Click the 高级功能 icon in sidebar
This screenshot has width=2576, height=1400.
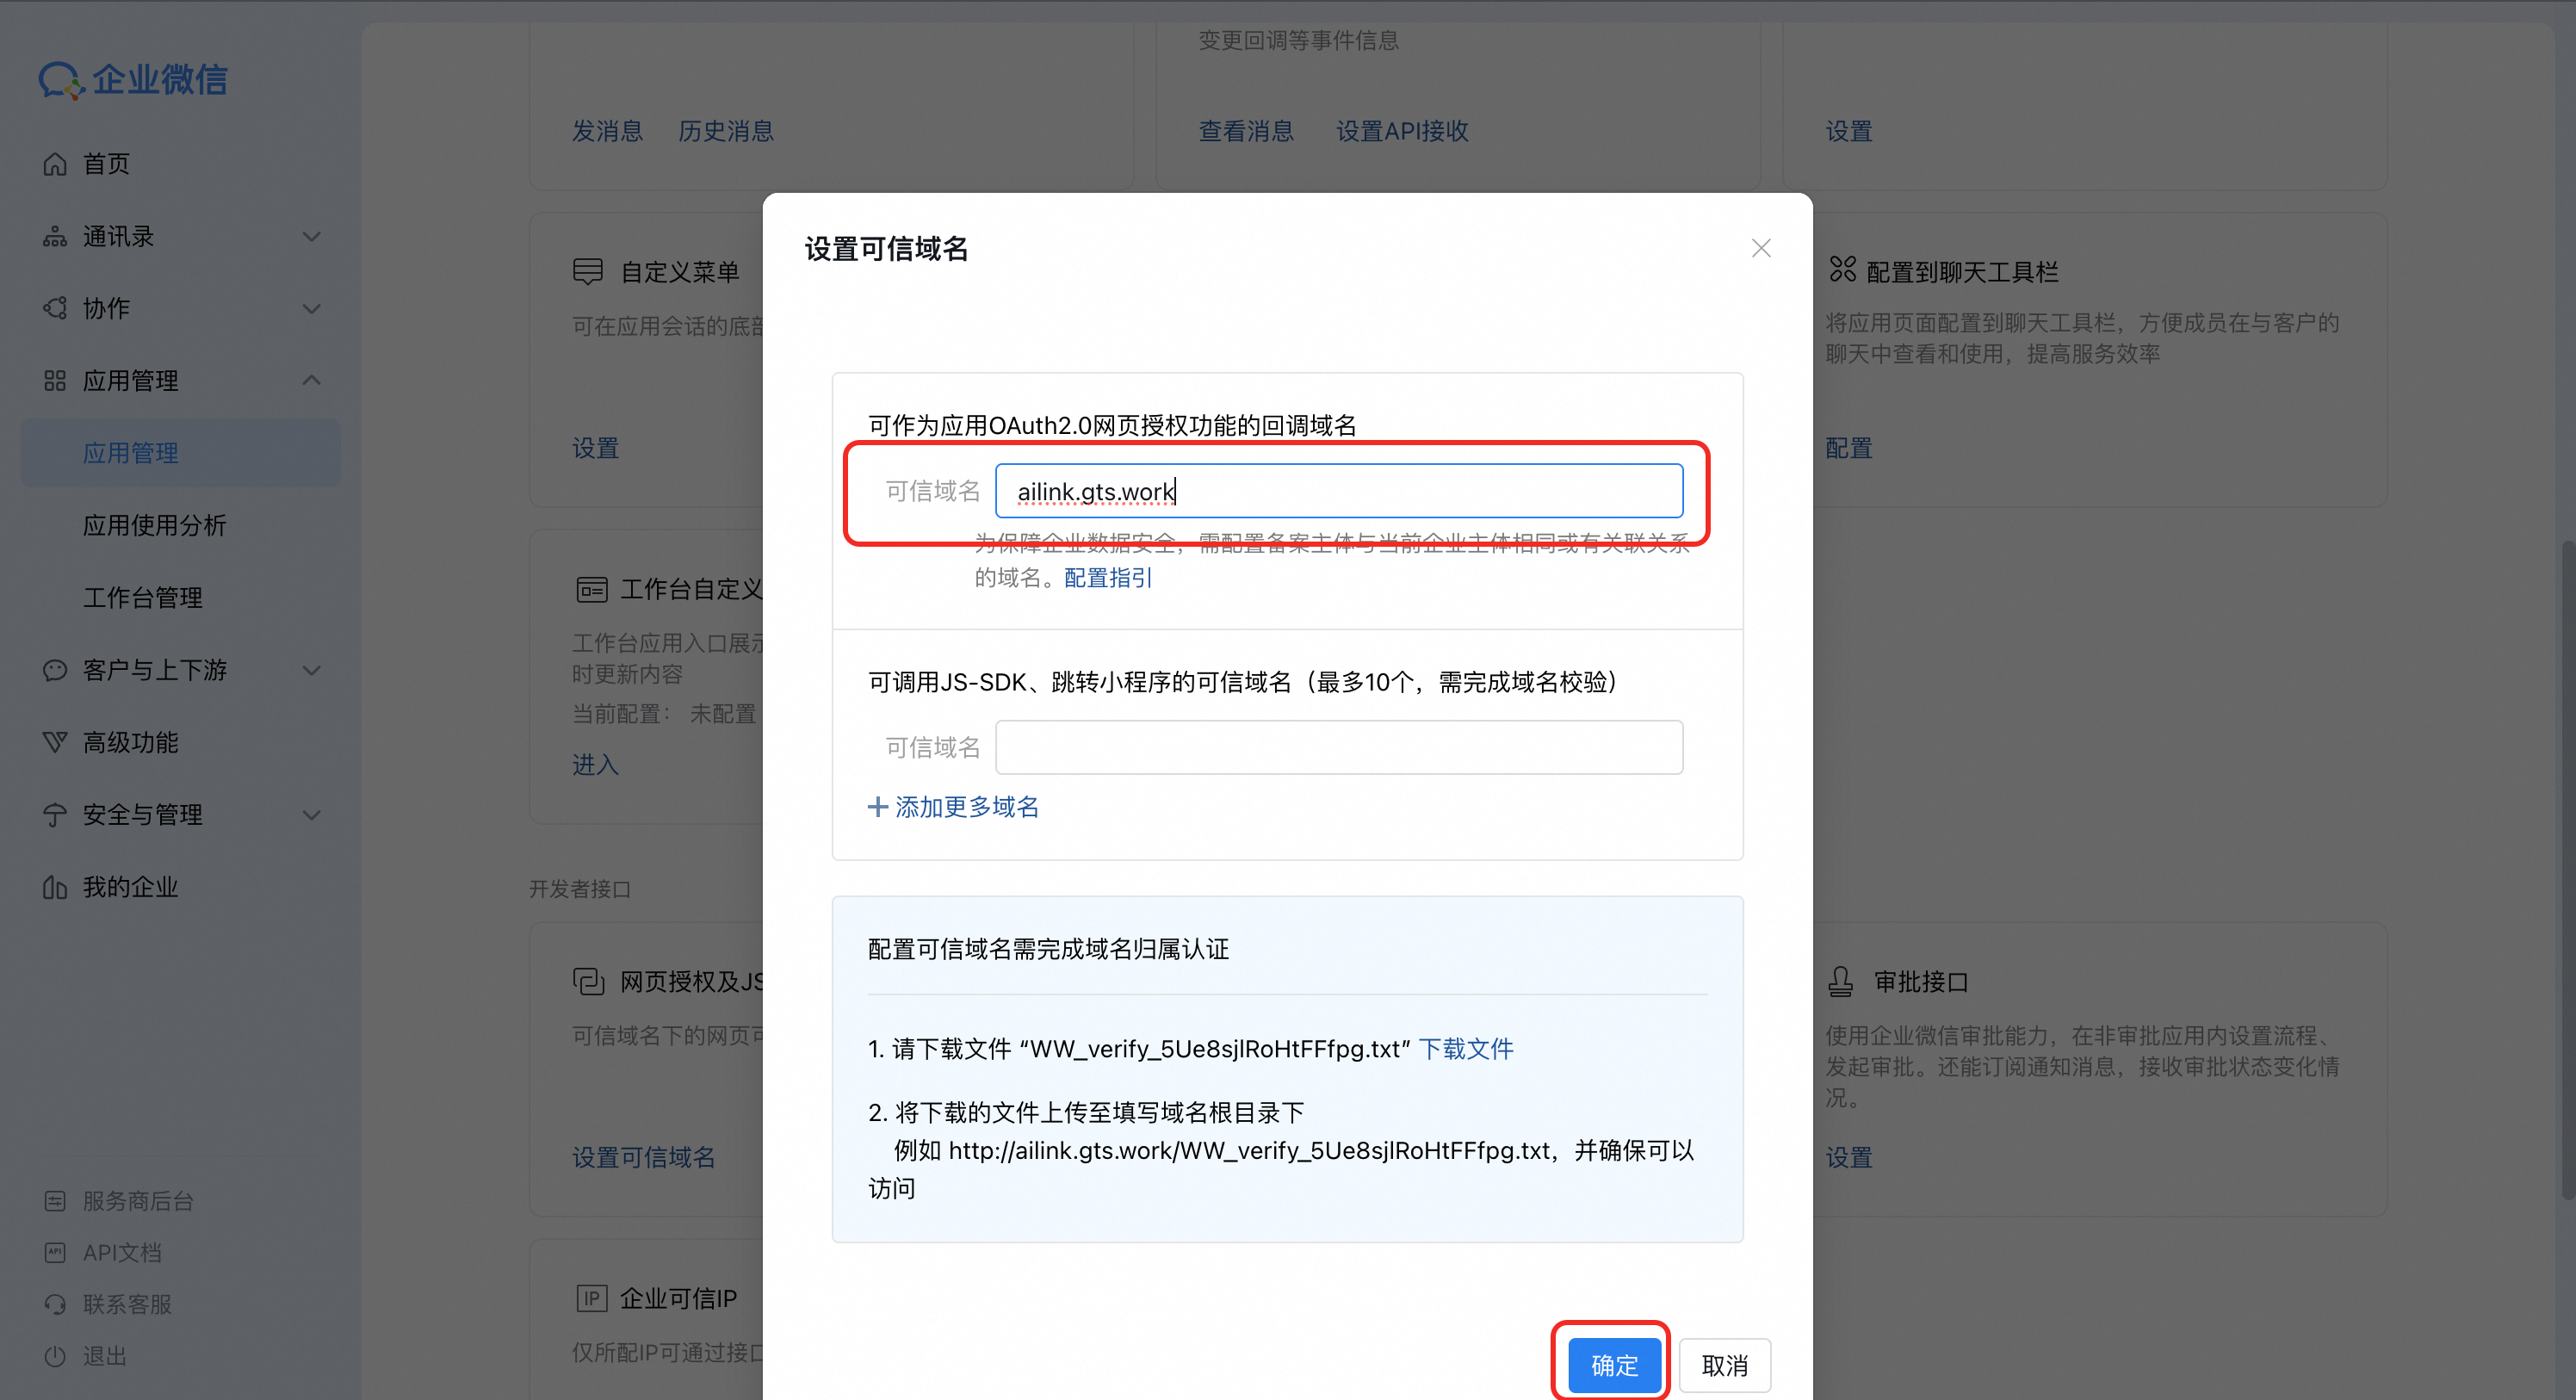(55, 743)
